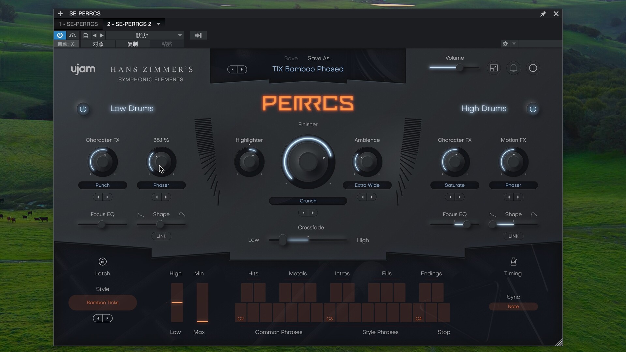This screenshot has height=352, width=626.
Task: Previous High Drums Character FX before Saturate
Action: 450,197
